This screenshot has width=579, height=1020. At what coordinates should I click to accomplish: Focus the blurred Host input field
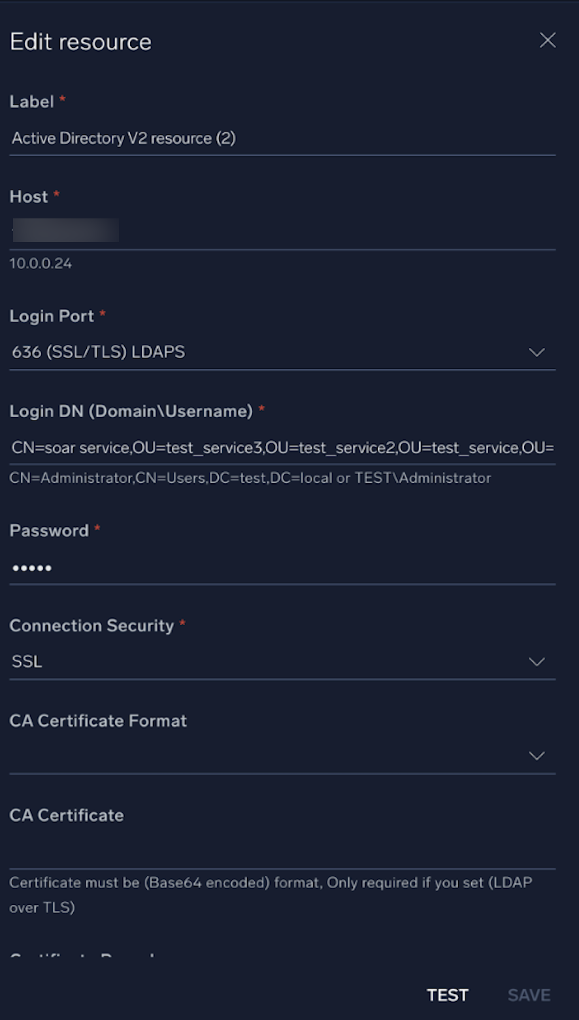tap(281, 231)
